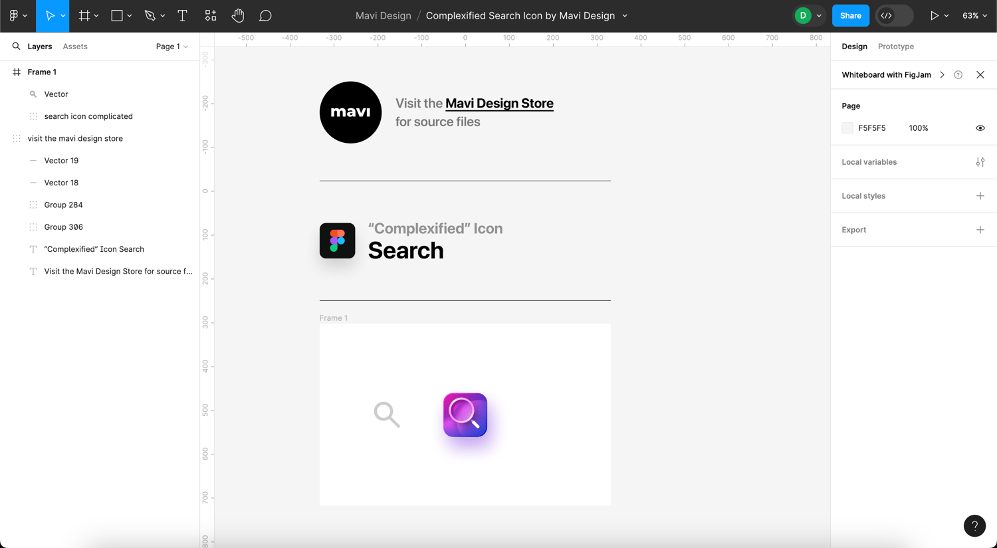Click the text layer icon for Complexified Icon Search

33,249
